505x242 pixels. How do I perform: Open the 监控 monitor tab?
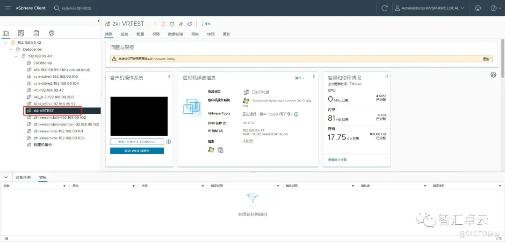point(124,34)
